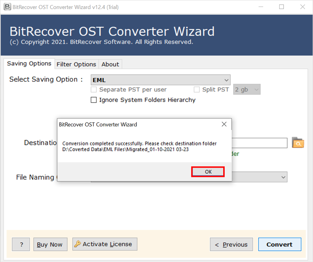This screenshot has width=313, height=262.
Task: Select the Saving Options tab
Action: 29,64
